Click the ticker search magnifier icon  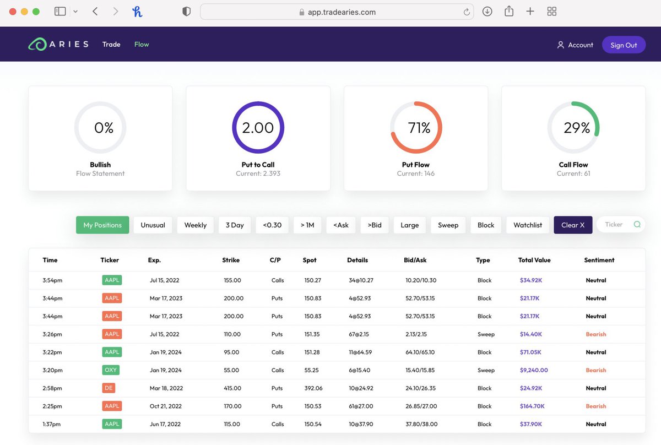(x=638, y=225)
